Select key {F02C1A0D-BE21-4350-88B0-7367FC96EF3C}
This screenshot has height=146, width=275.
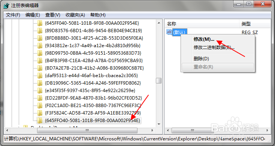click(x=93, y=106)
